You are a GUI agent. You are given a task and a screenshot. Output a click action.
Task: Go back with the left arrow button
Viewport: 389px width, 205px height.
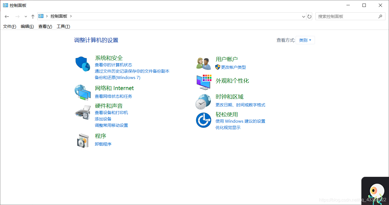click(x=7, y=17)
